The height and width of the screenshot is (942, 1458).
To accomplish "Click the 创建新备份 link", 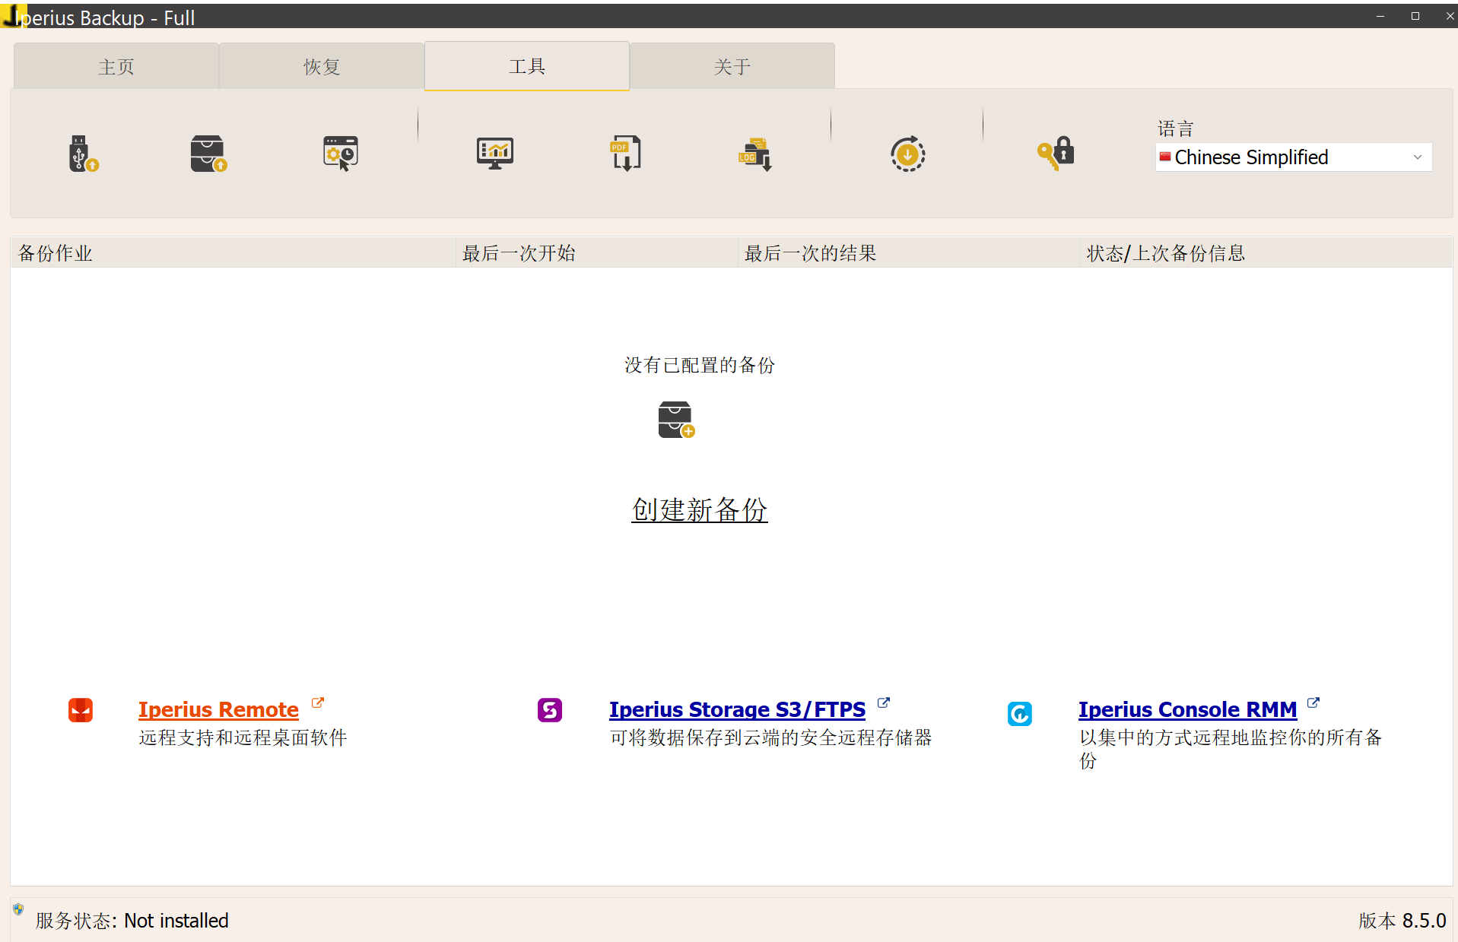I will point(700,509).
